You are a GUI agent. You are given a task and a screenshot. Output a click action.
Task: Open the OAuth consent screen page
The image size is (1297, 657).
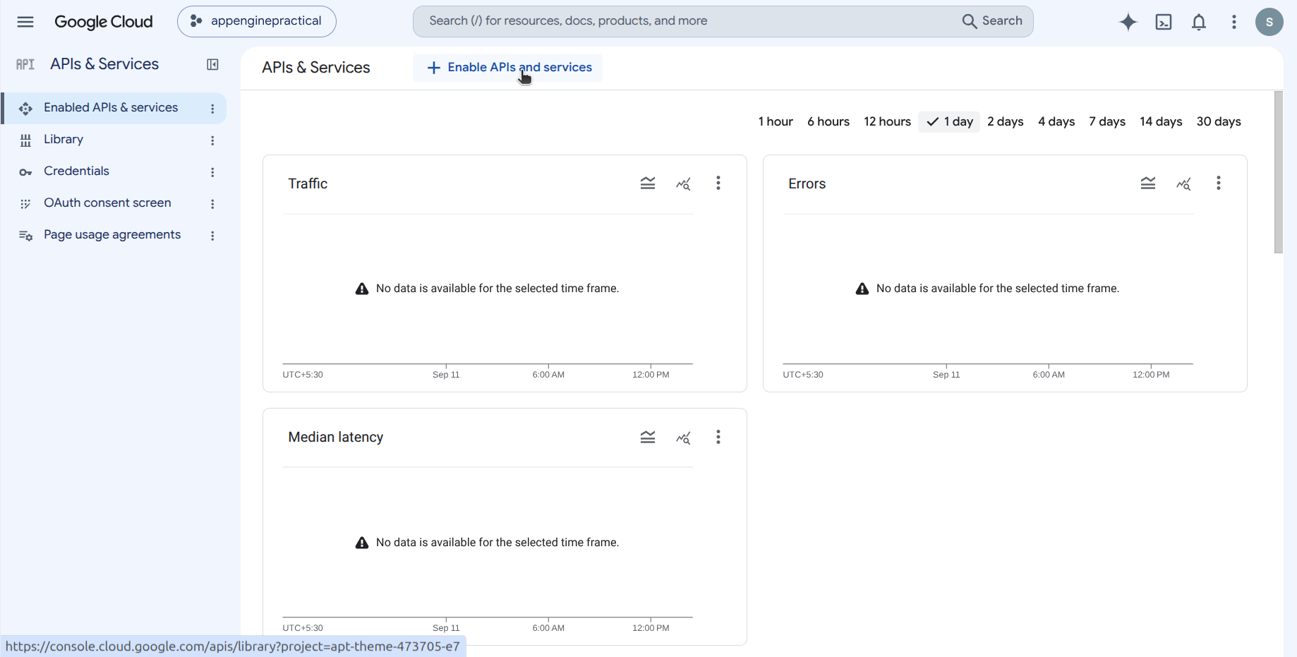pos(114,203)
